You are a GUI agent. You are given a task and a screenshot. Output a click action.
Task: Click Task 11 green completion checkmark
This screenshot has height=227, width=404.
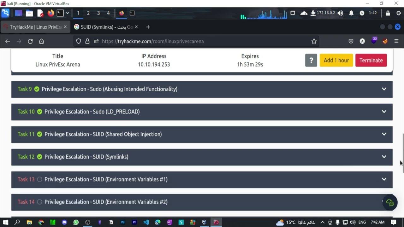click(x=39, y=134)
